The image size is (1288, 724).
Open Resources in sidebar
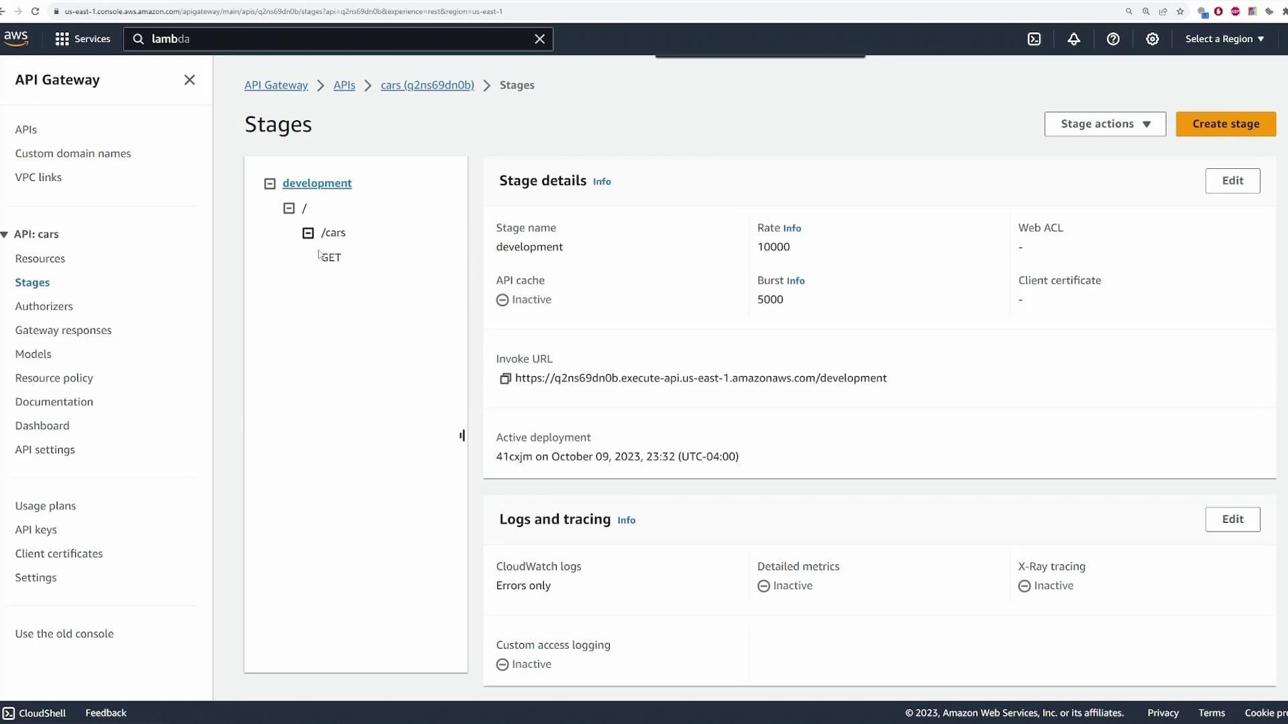tap(40, 259)
